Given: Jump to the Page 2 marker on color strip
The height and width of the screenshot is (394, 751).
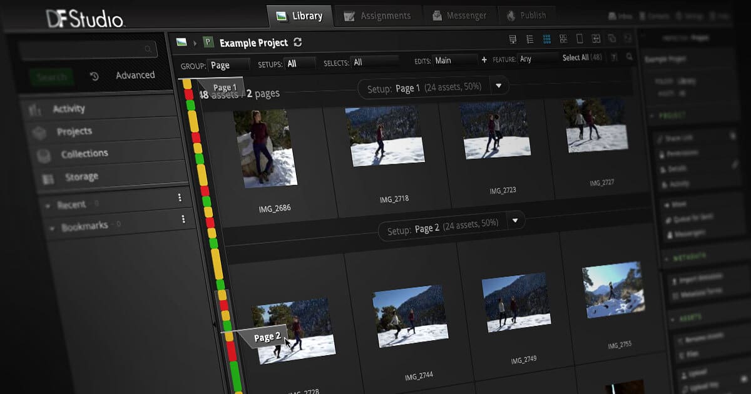Looking at the screenshot, I should click(267, 337).
